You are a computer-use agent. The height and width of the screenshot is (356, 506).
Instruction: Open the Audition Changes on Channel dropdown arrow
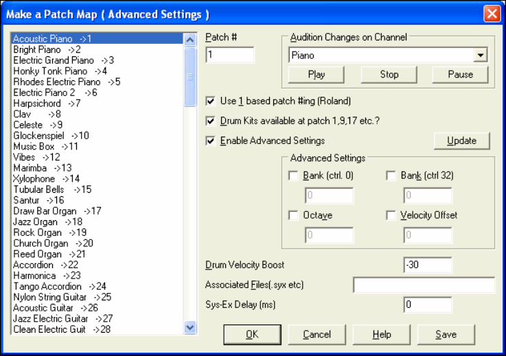480,55
